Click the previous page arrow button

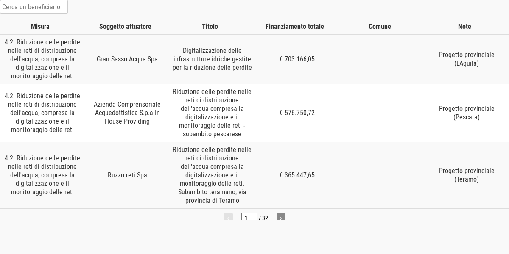pyautogui.click(x=228, y=218)
